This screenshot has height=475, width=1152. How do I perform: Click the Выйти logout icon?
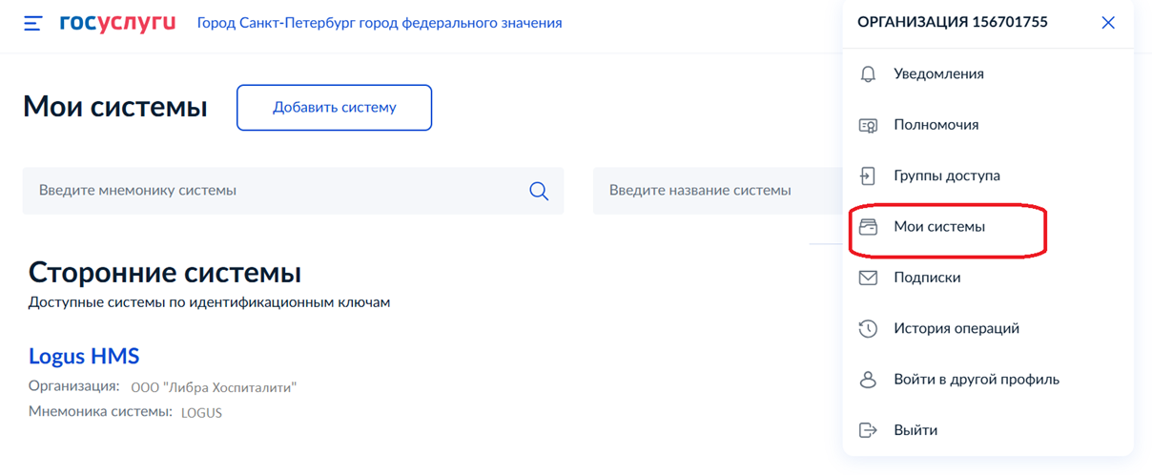click(x=868, y=430)
